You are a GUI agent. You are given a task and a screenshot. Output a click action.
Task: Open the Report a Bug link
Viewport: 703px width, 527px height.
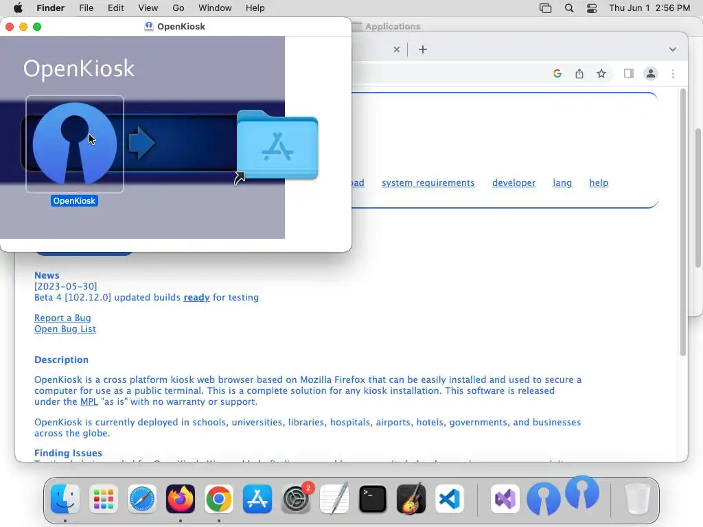(62, 318)
